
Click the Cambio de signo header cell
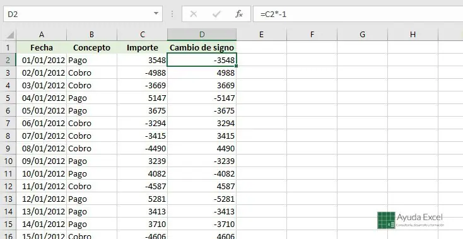(202, 47)
